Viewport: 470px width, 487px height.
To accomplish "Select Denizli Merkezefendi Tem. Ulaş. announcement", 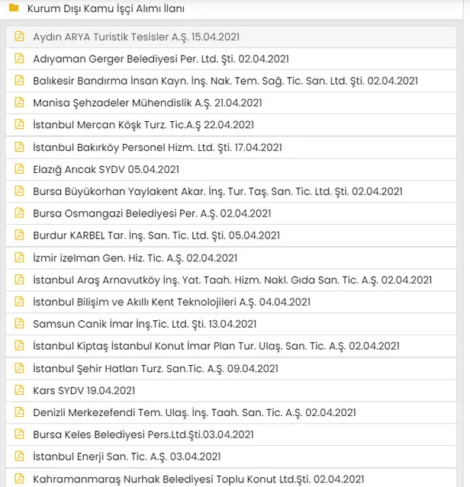I will [x=194, y=412].
